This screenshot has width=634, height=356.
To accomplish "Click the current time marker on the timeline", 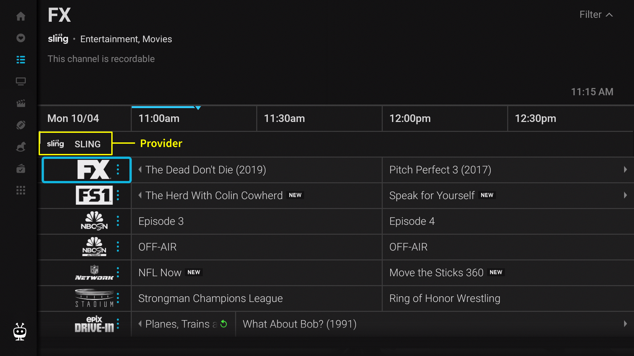I will pyautogui.click(x=198, y=108).
